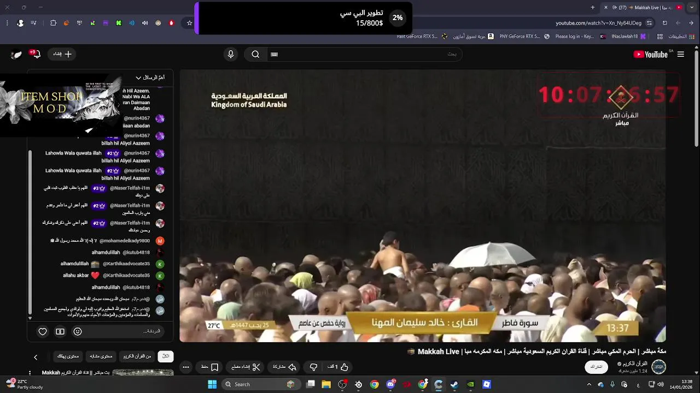700x393 pixels.
Task: Select the 'محتوى مشابه' filter chip
Action: click(101, 356)
